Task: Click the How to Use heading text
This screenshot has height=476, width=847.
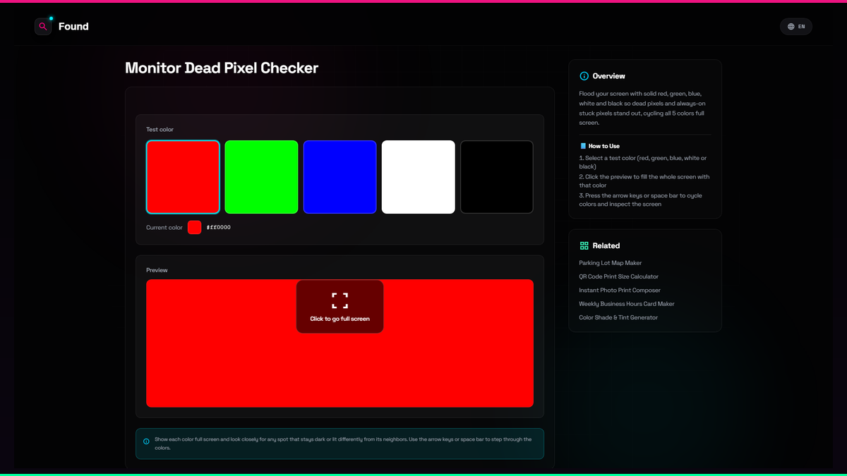Action: [x=604, y=146]
